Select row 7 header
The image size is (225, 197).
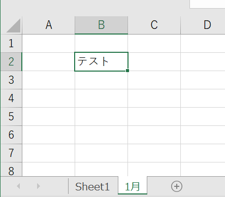coord(11,153)
